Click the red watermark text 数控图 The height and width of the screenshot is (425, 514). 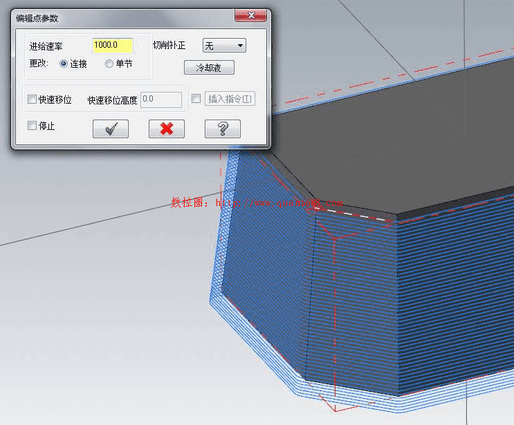[185, 203]
